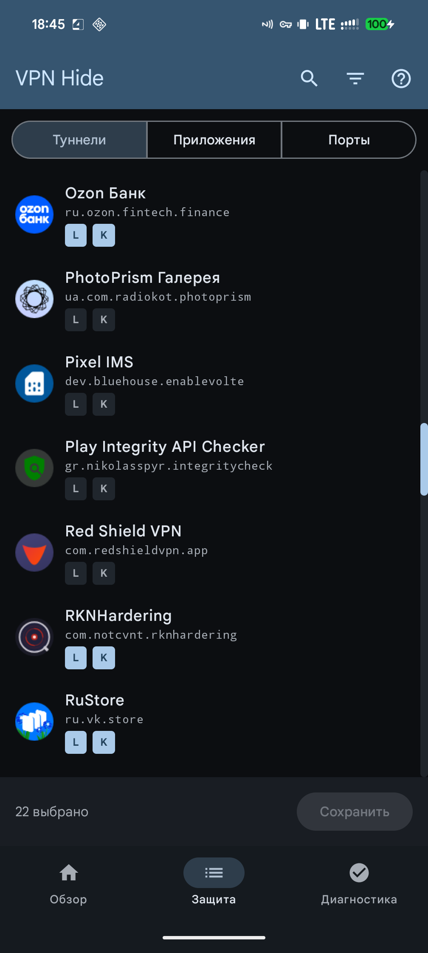
Task: Switch to the Порты tab
Action: coord(349,140)
